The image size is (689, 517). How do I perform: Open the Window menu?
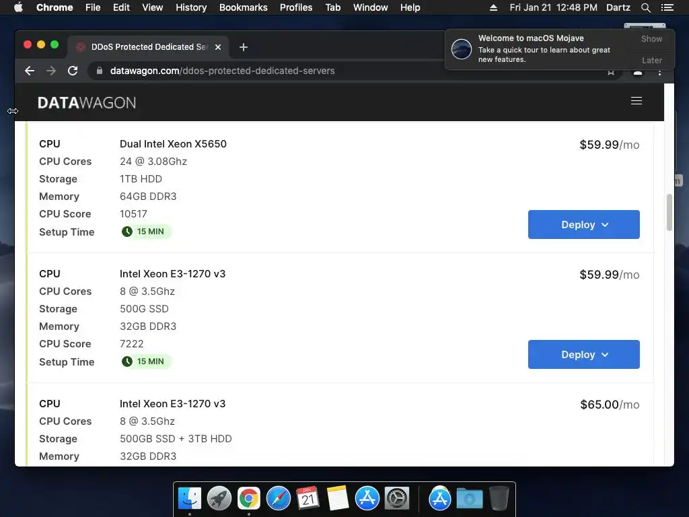[x=371, y=7]
